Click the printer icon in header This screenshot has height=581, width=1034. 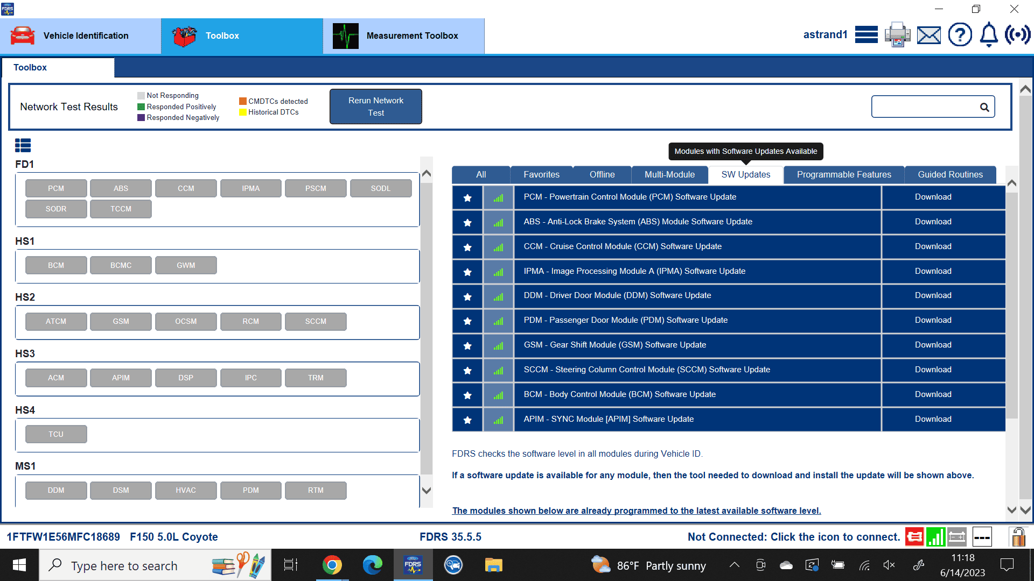[897, 35]
